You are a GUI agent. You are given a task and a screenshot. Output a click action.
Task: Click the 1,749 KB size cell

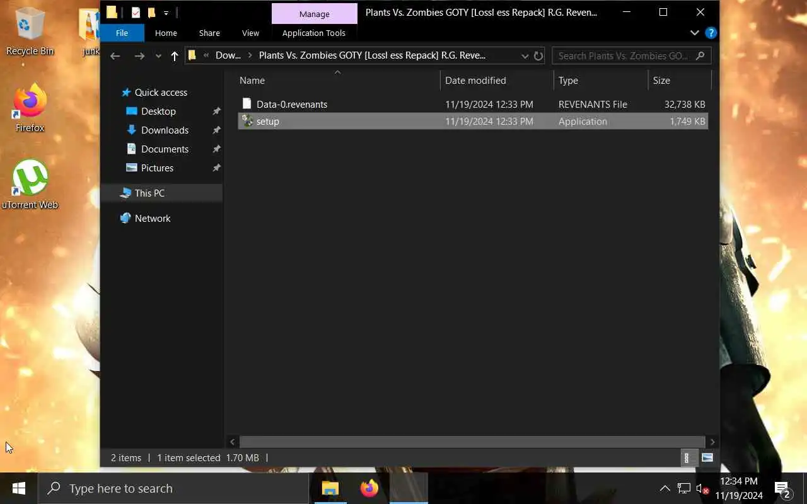[x=687, y=121]
